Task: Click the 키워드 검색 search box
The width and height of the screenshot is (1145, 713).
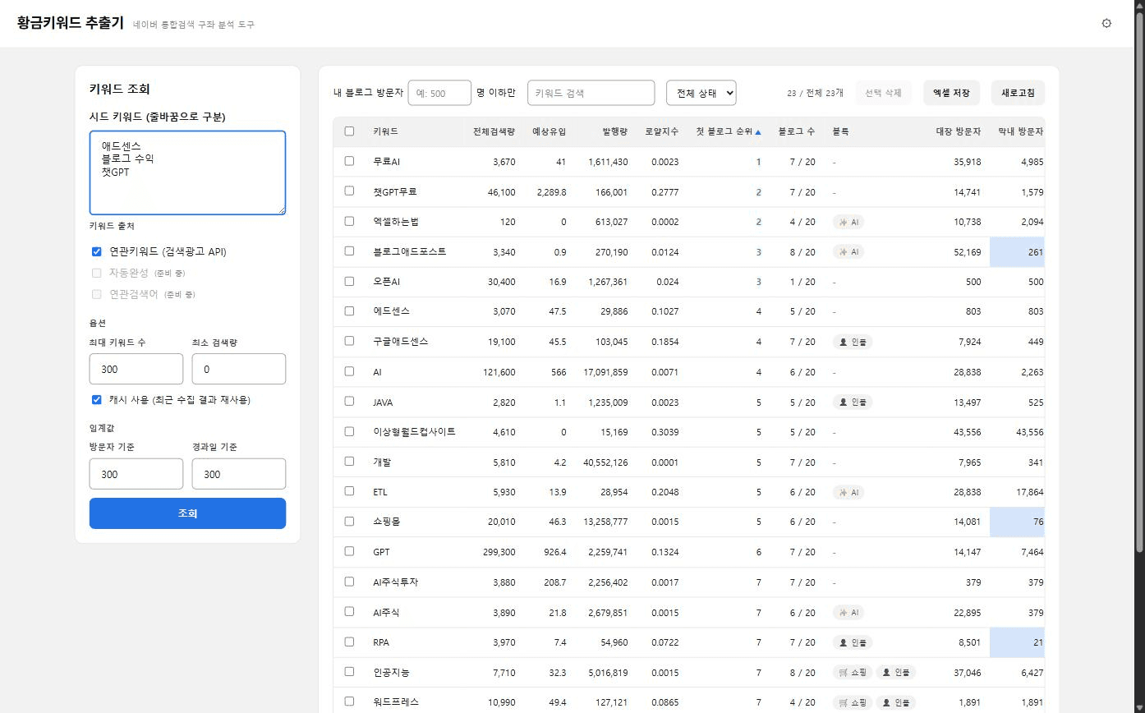Action: point(591,93)
